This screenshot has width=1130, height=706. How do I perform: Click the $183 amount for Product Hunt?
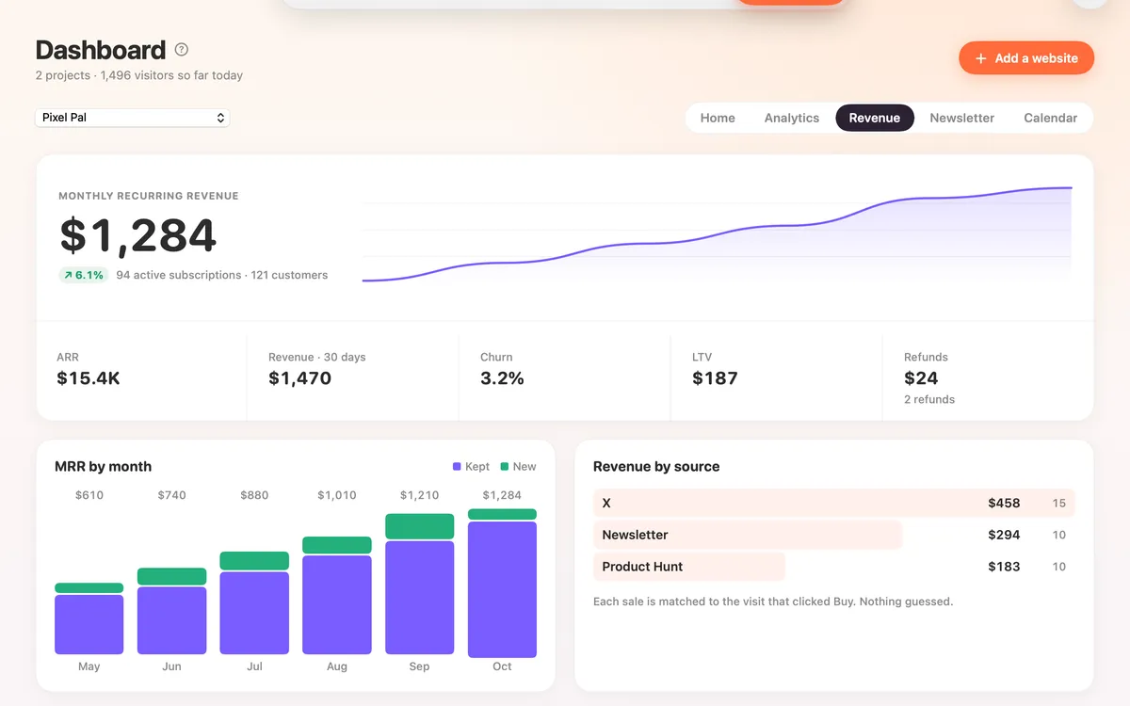(x=1004, y=567)
